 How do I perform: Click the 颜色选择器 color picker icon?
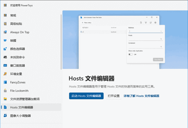click(x=5, y=49)
